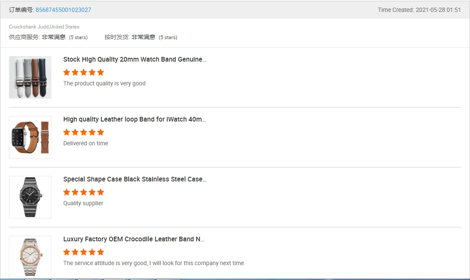Viewport: 470px width, 280px height.
Task: View the rose gold watch product image
Action: click(x=30, y=257)
